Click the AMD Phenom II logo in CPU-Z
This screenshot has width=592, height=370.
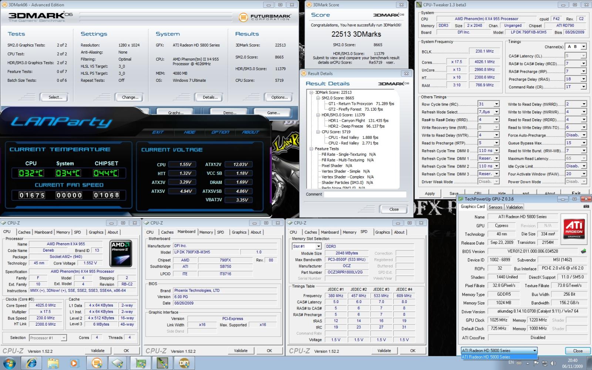[x=121, y=254]
